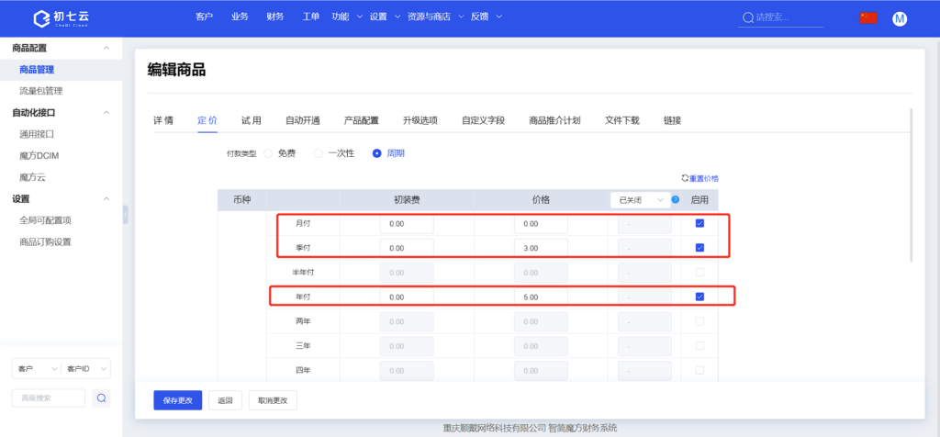The image size is (940, 437).
Task: Open the 功能 dropdown menu
Action: tap(347, 17)
